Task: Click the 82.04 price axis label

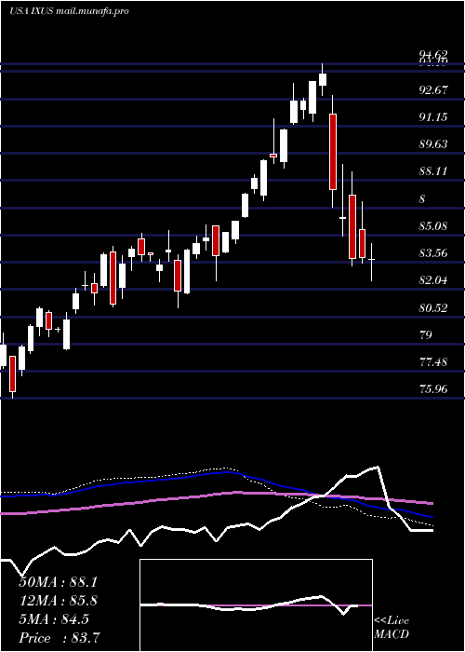Action: (x=433, y=280)
